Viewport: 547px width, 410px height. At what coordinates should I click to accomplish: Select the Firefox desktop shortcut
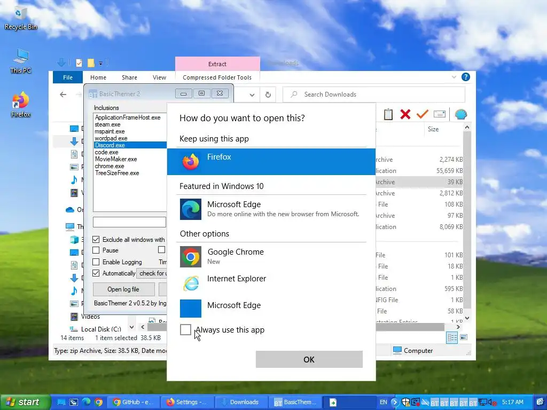click(21, 105)
